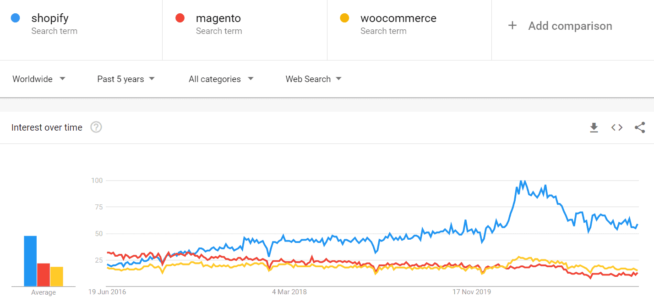Open the embed code icon
654x308 pixels.
[617, 127]
